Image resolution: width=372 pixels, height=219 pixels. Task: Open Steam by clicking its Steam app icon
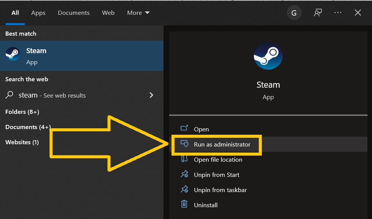13,54
